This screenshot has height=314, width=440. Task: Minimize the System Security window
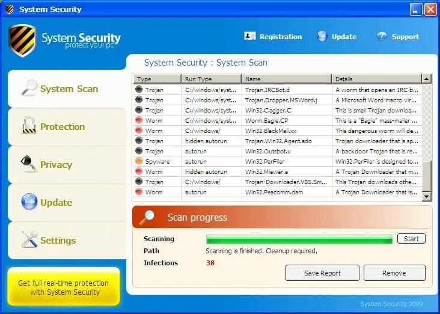point(416,10)
